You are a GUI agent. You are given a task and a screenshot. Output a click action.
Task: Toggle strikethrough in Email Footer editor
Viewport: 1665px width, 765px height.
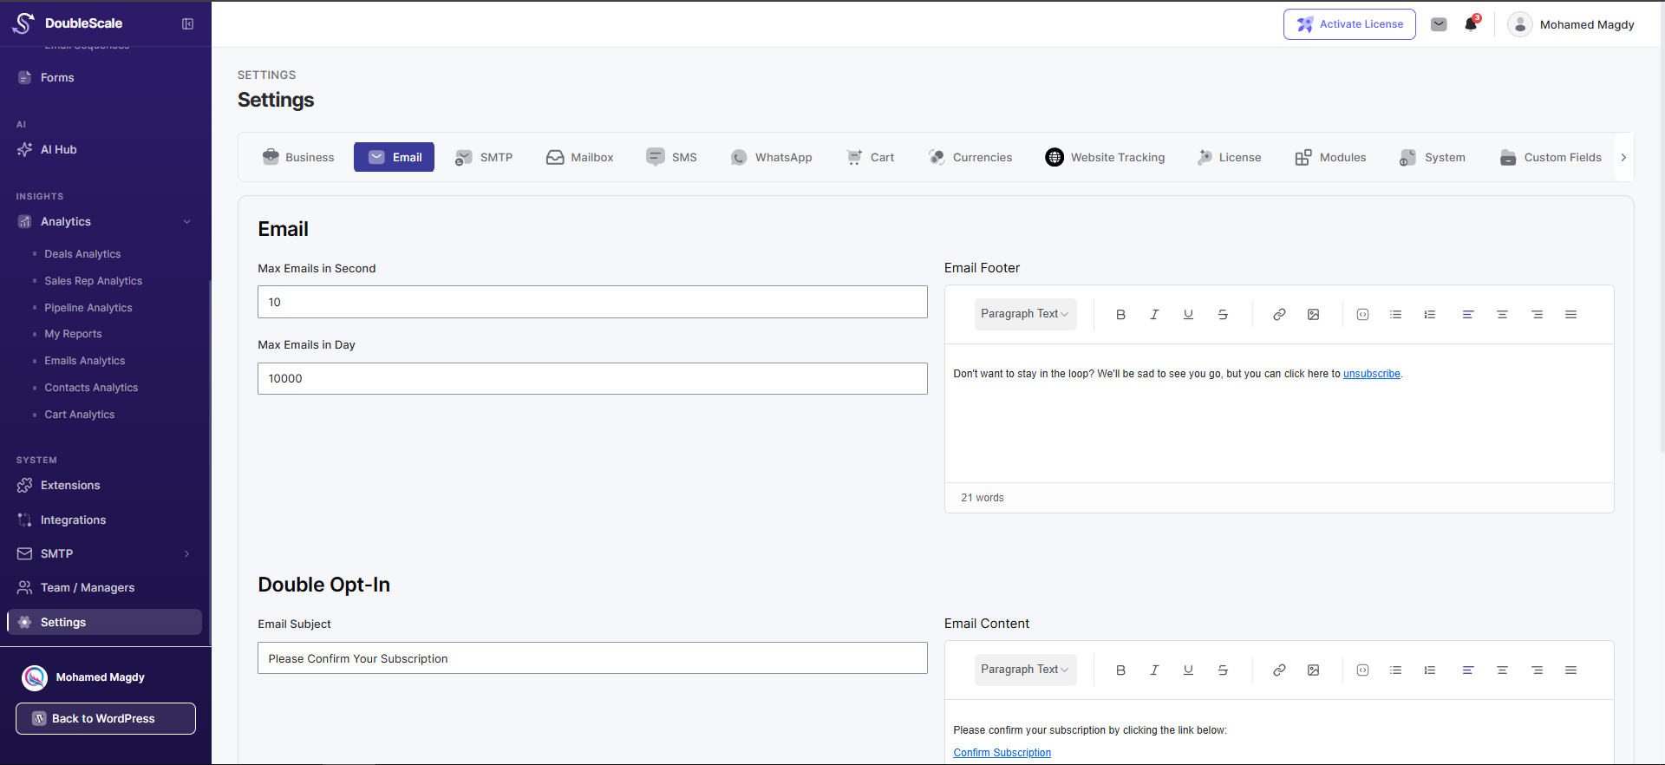click(1223, 315)
